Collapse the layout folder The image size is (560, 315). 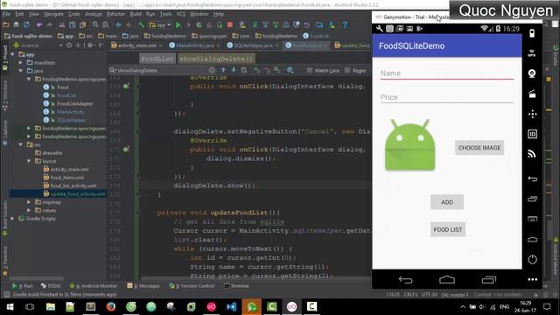(29, 161)
